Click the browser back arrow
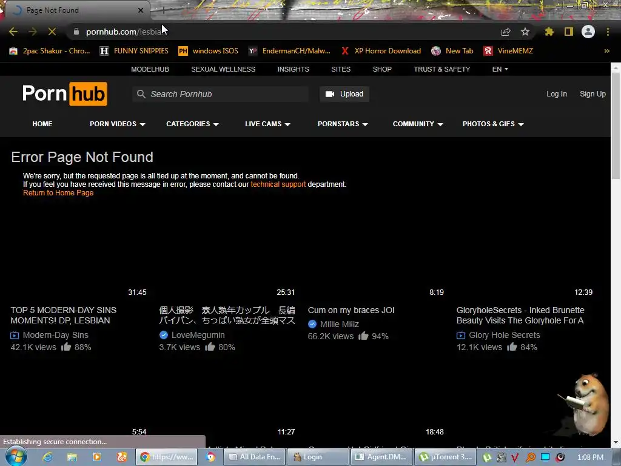Viewport: 621px width, 466px height. coord(13,32)
